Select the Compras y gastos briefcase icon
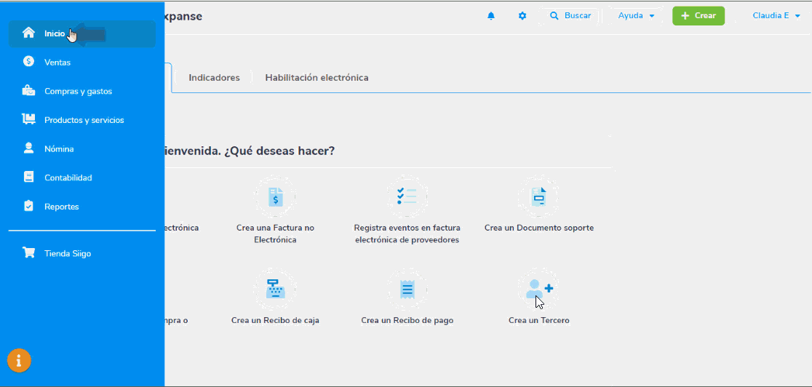This screenshot has height=387, width=812. [x=28, y=91]
